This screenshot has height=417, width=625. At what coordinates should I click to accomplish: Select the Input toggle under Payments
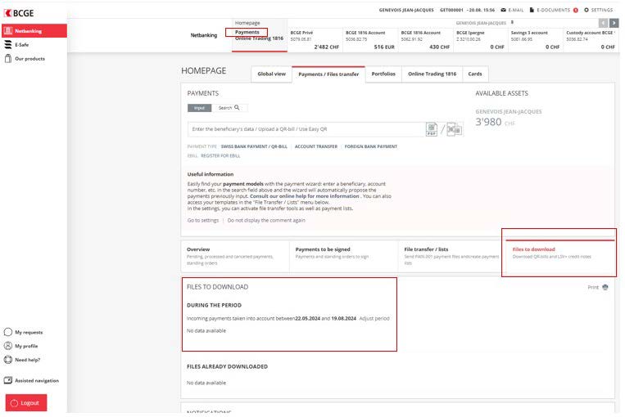click(199, 108)
